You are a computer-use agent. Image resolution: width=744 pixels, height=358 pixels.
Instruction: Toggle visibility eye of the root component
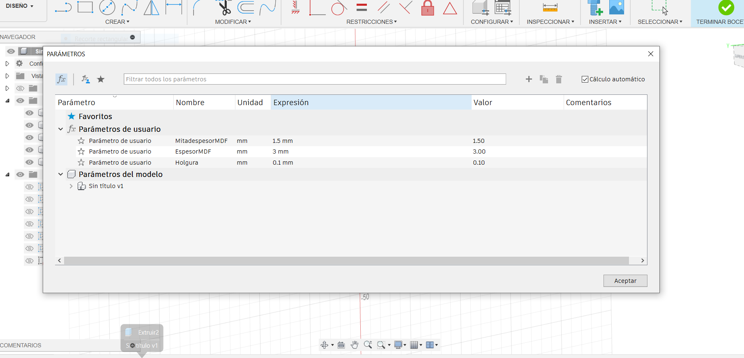click(x=11, y=51)
